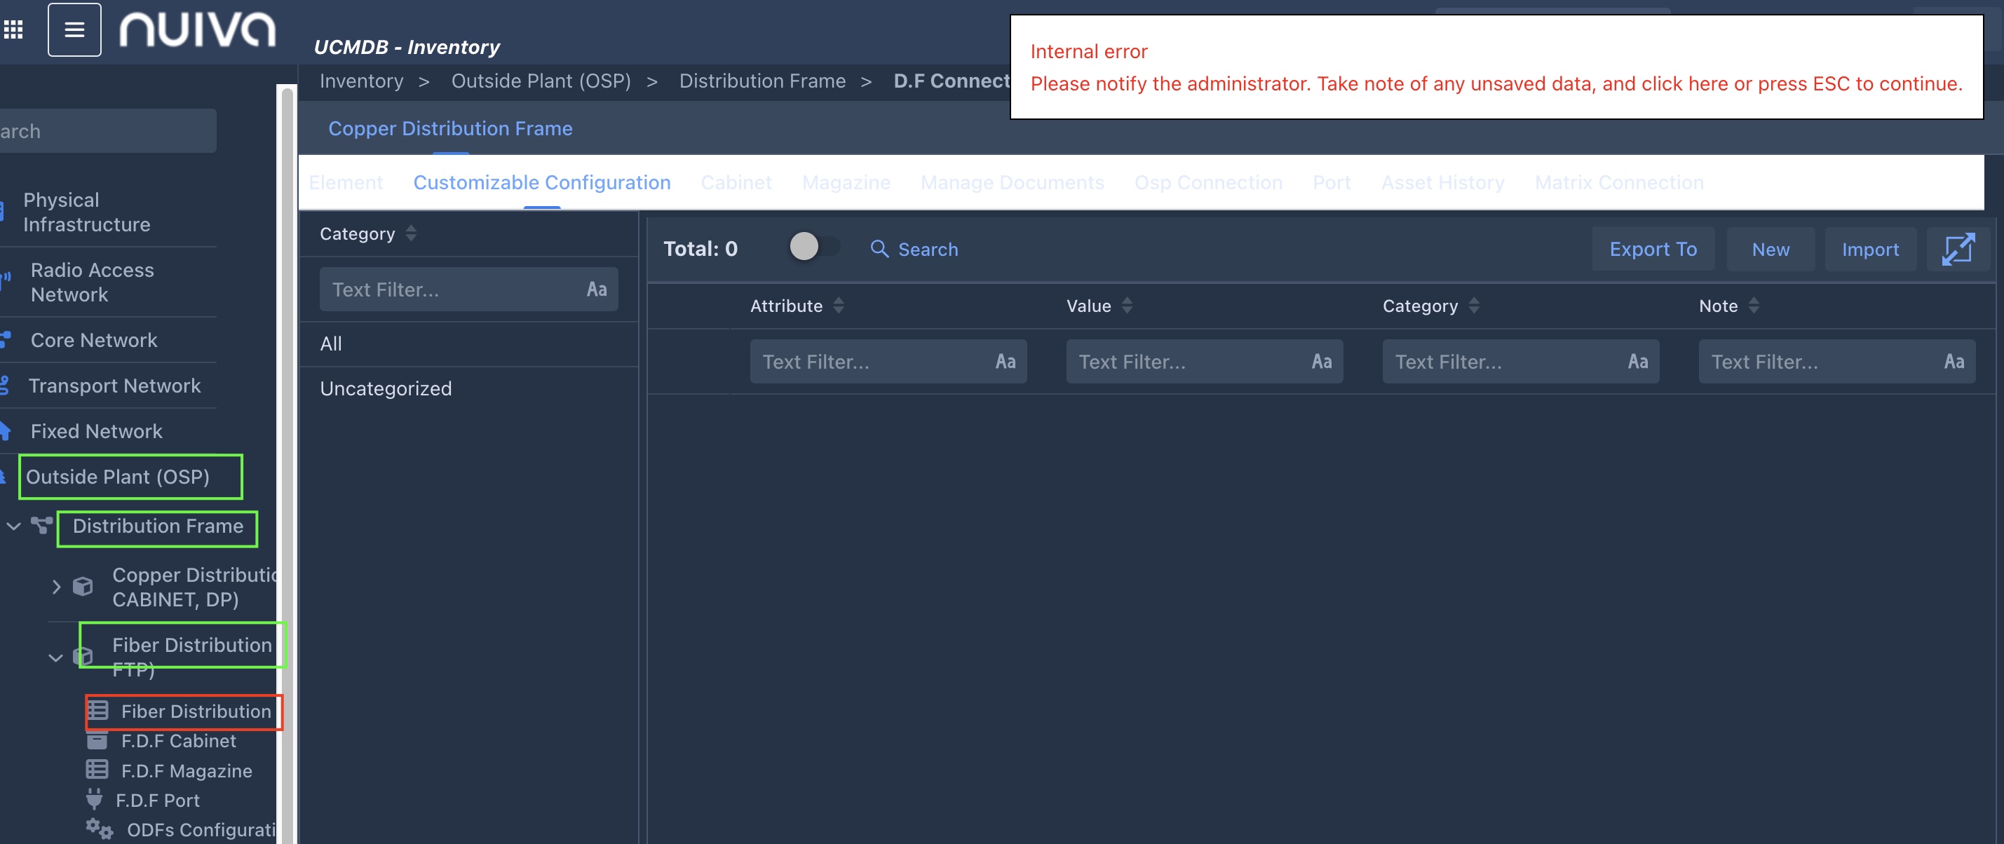The image size is (2004, 844).
Task: Open the Copper Distribution Frame tab
Action: pyautogui.click(x=449, y=128)
